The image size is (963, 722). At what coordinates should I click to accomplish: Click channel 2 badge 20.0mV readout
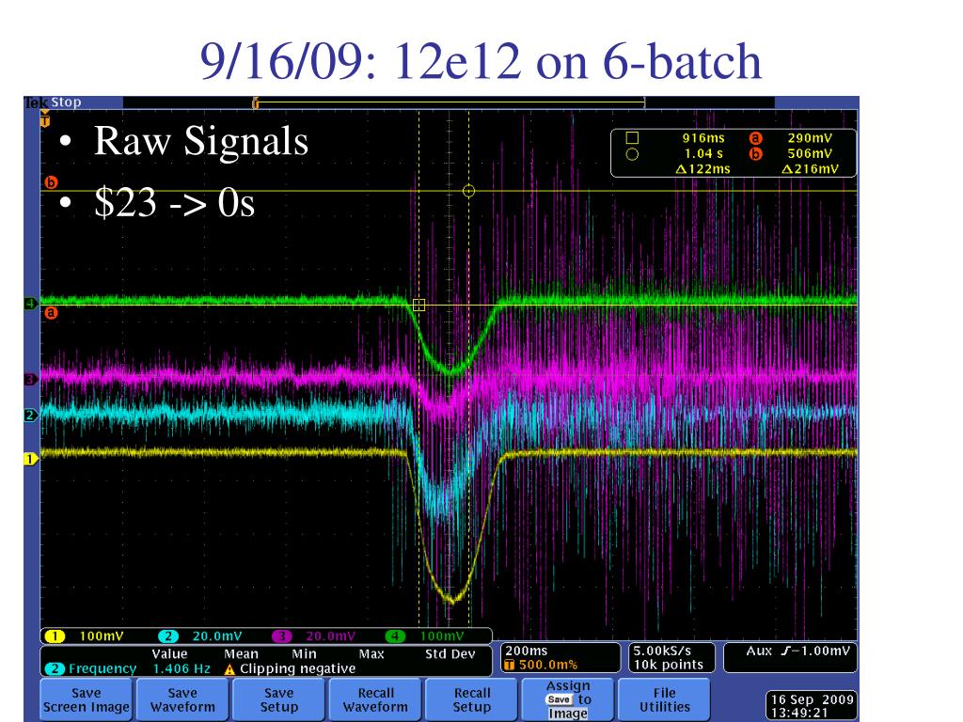click(200, 636)
